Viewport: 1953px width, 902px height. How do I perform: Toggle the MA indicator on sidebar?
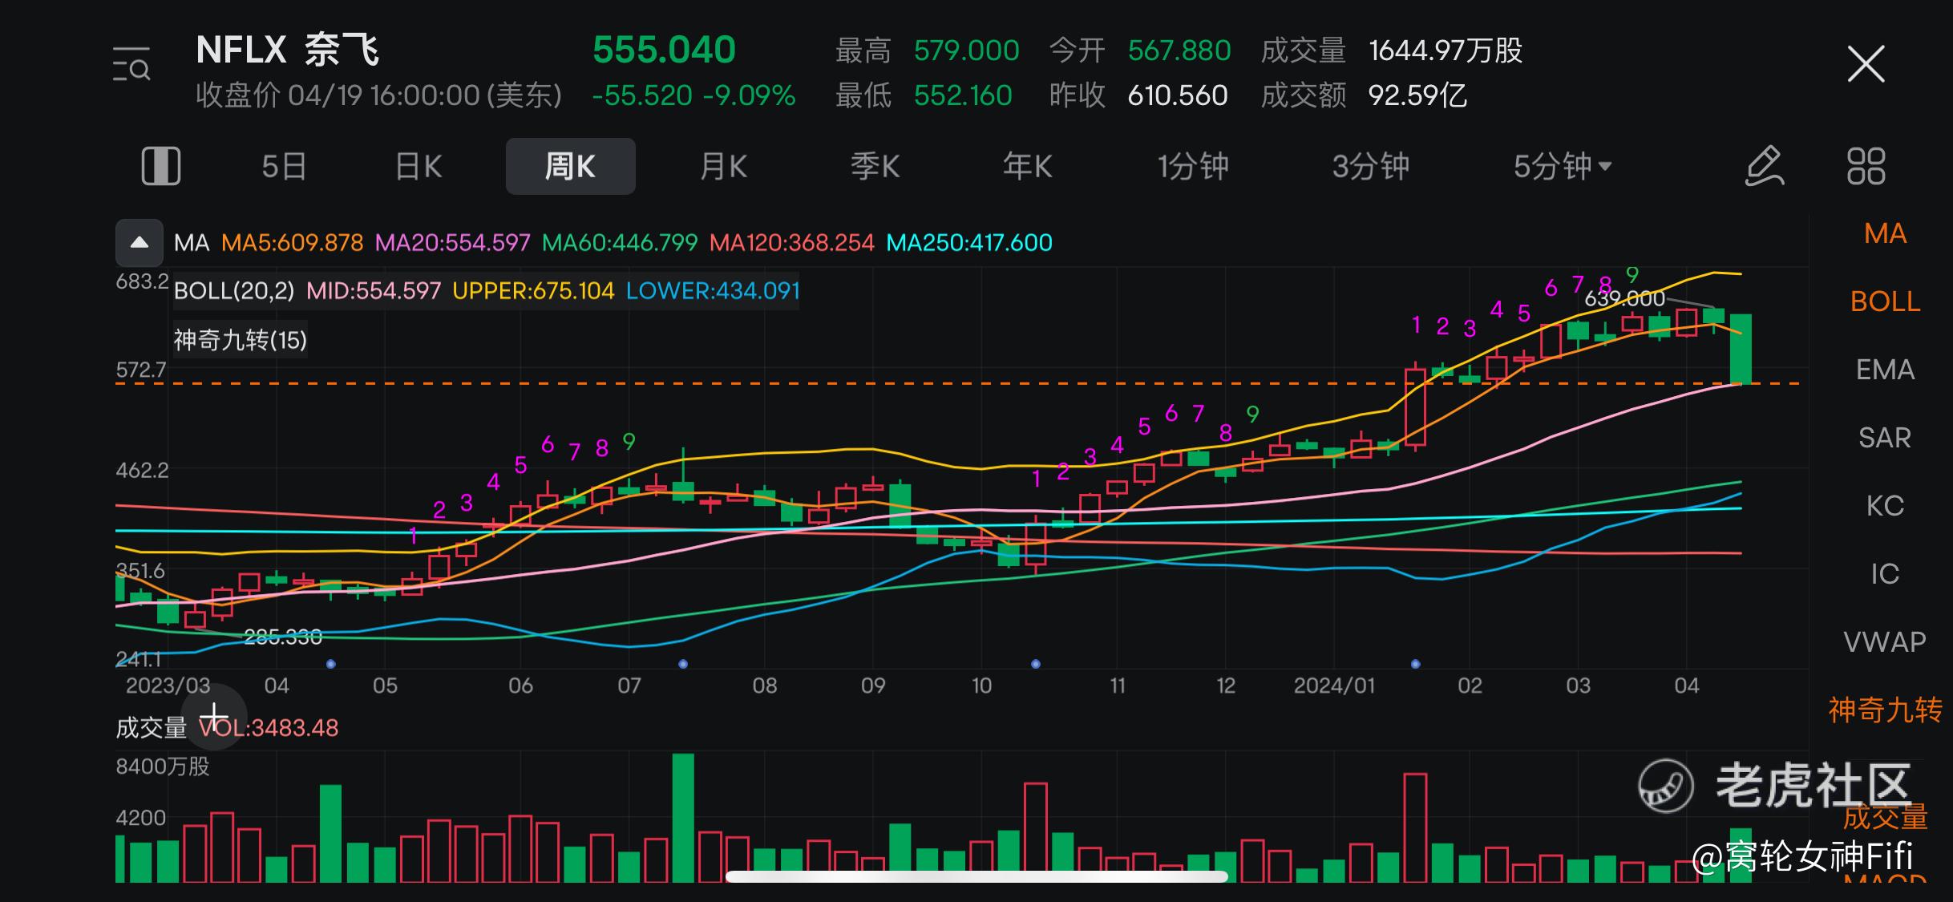click(x=1885, y=234)
